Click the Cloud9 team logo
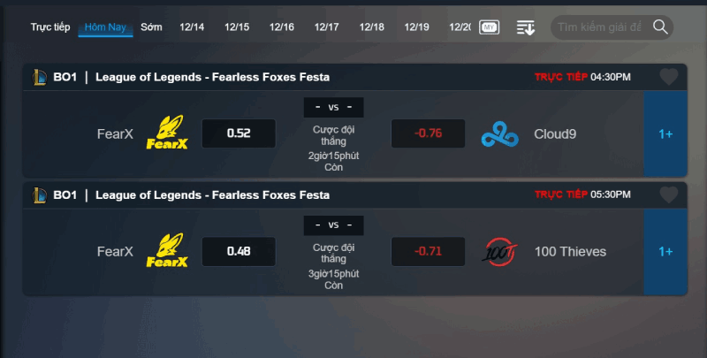 [499, 133]
